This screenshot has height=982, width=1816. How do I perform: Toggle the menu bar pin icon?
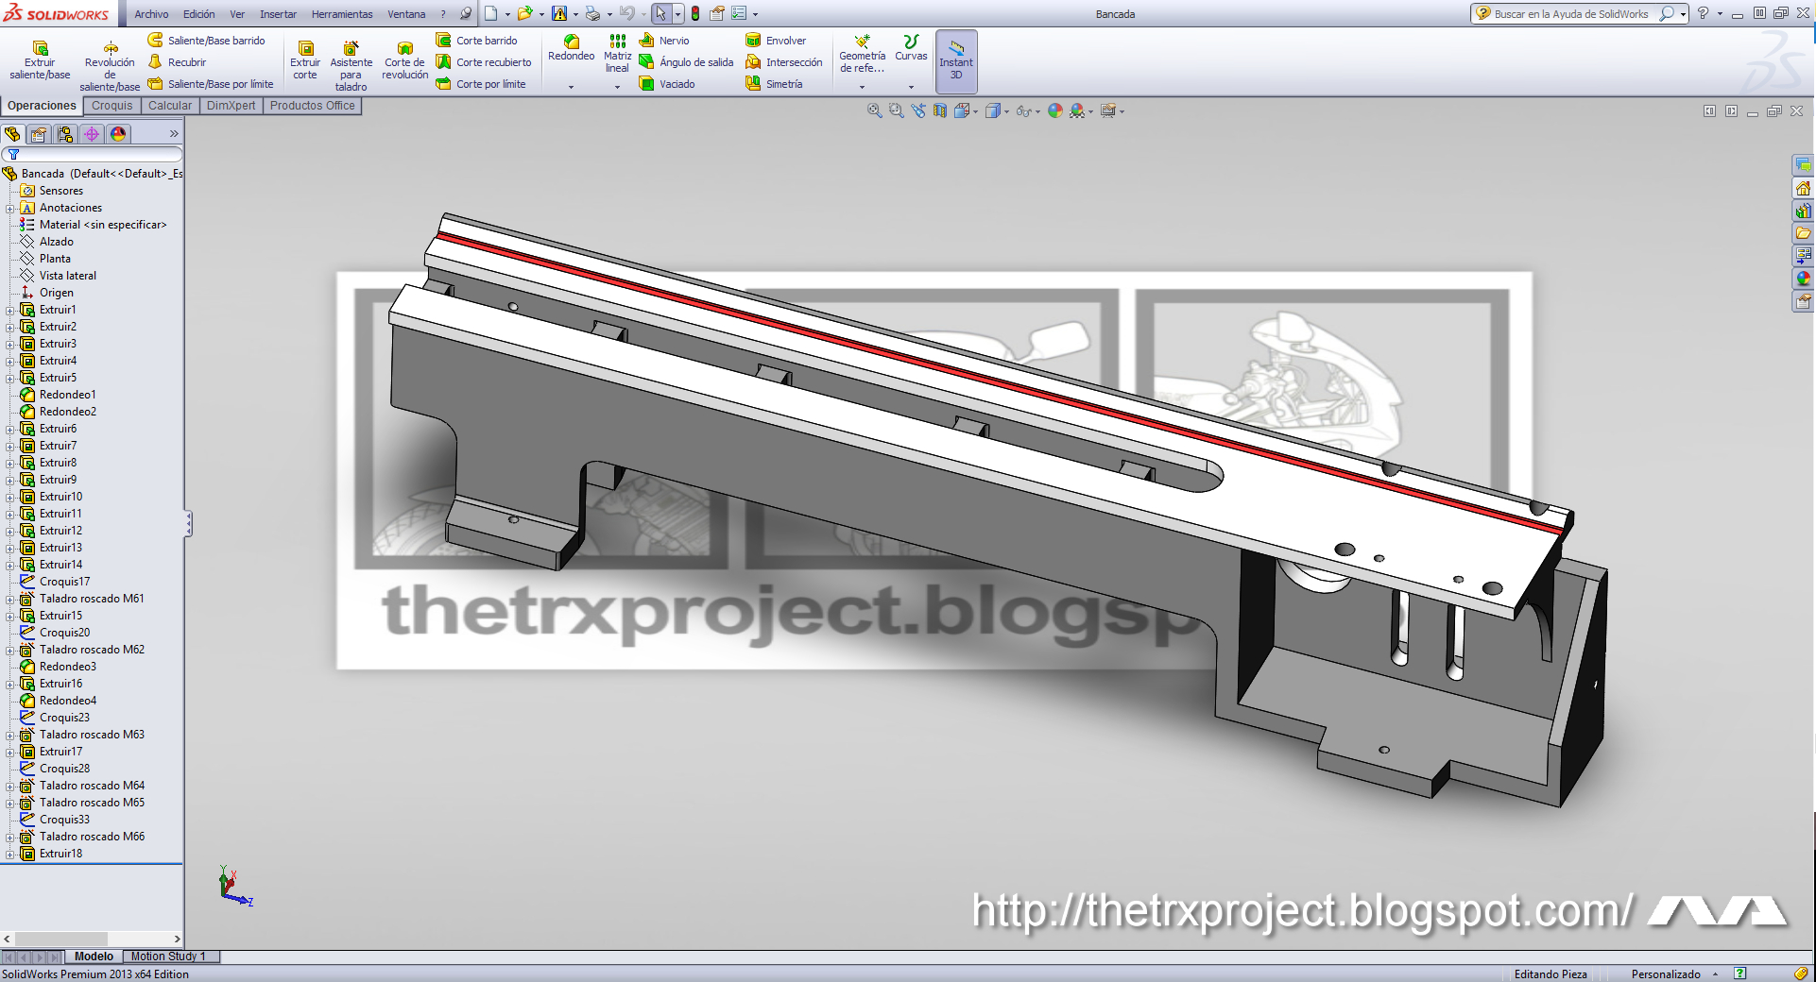pos(466,14)
